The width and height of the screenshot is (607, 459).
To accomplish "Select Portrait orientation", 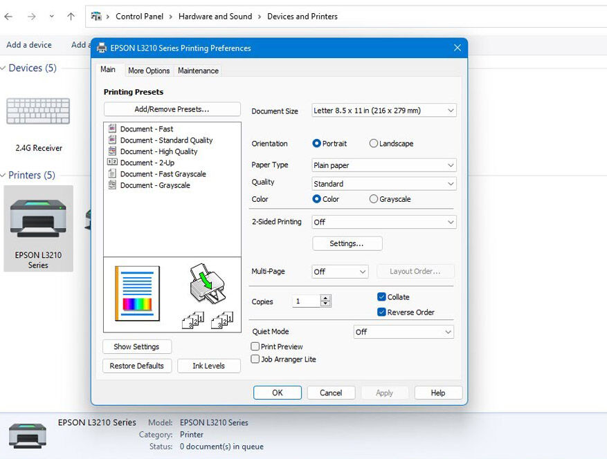I will pos(316,144).
